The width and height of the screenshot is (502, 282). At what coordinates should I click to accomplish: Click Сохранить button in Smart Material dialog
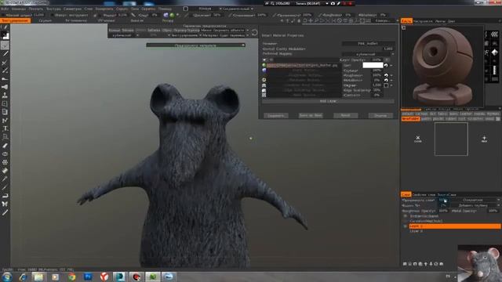(x=276, y=115)
